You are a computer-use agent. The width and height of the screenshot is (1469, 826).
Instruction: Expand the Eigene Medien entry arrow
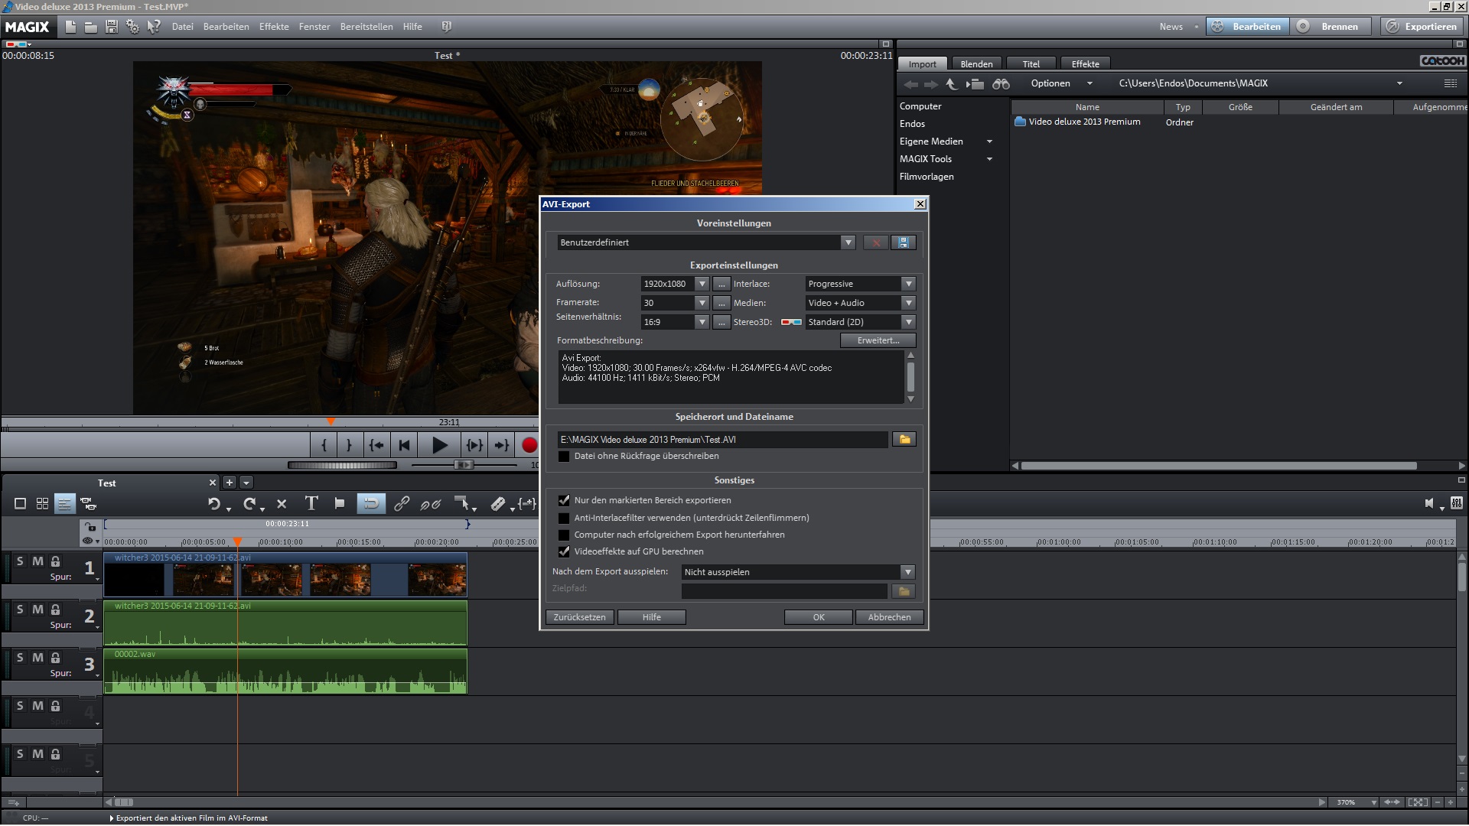coord(989,141)
